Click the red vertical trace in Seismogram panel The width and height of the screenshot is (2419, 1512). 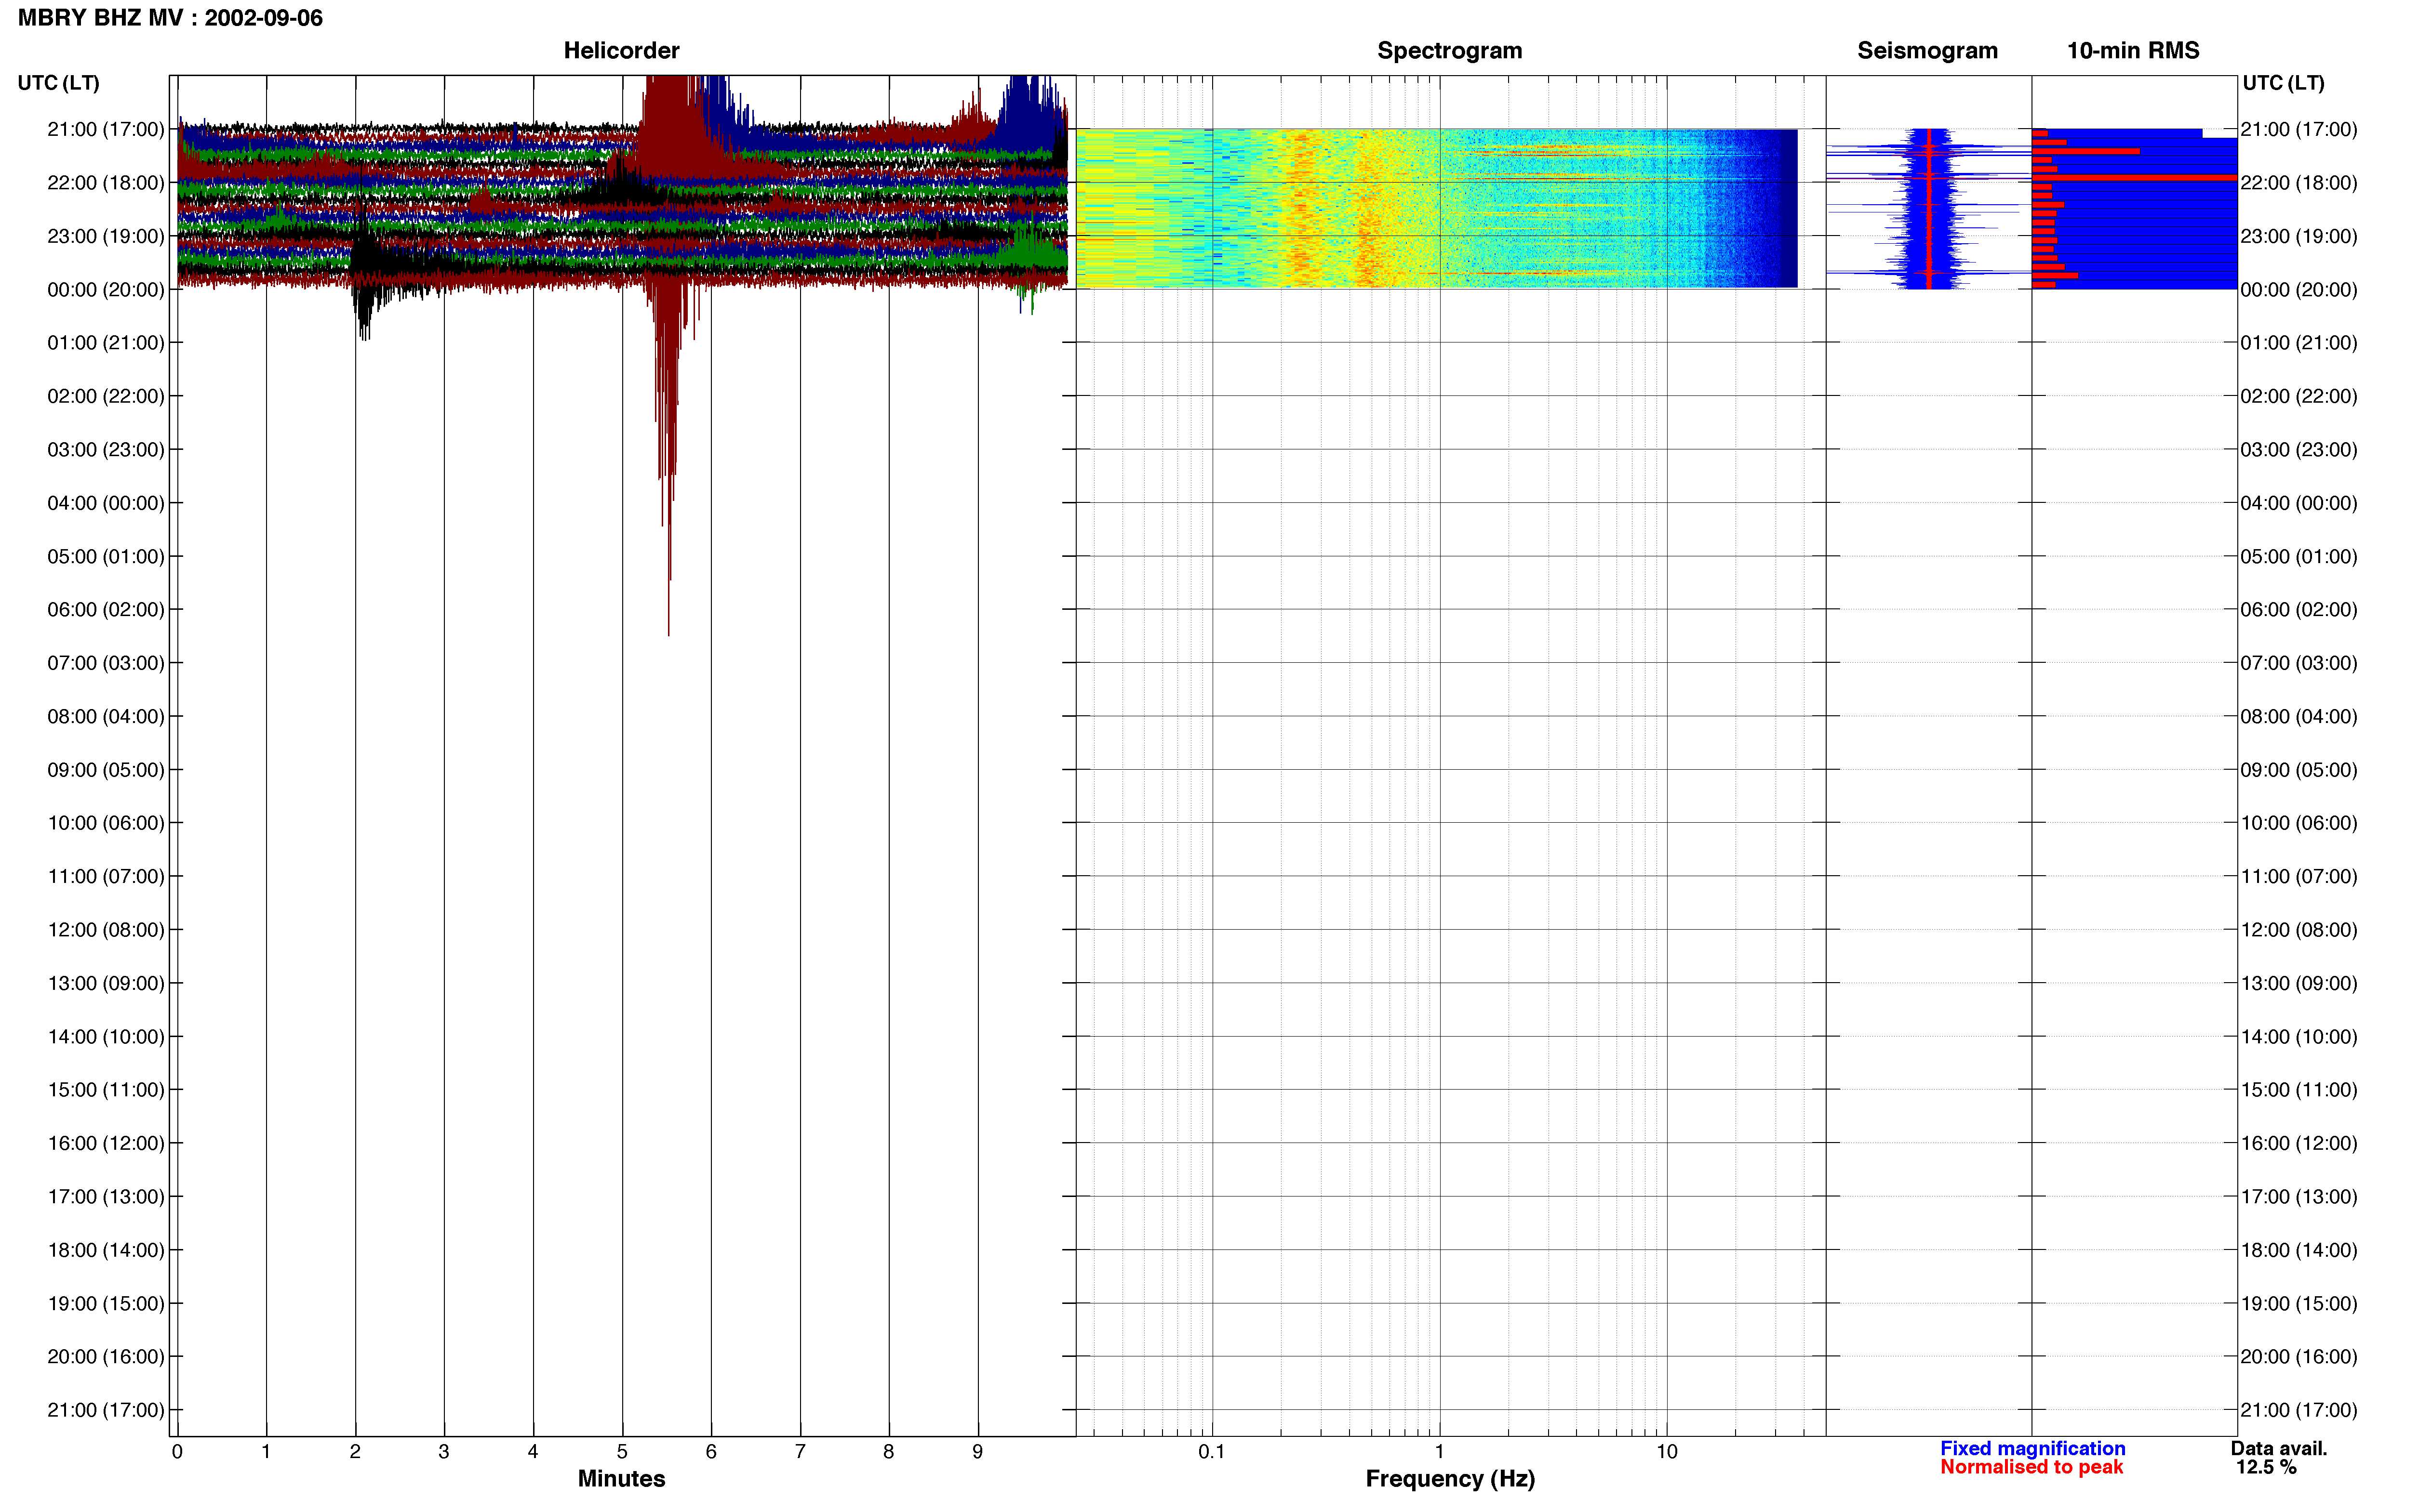[x=1928, y=208]
